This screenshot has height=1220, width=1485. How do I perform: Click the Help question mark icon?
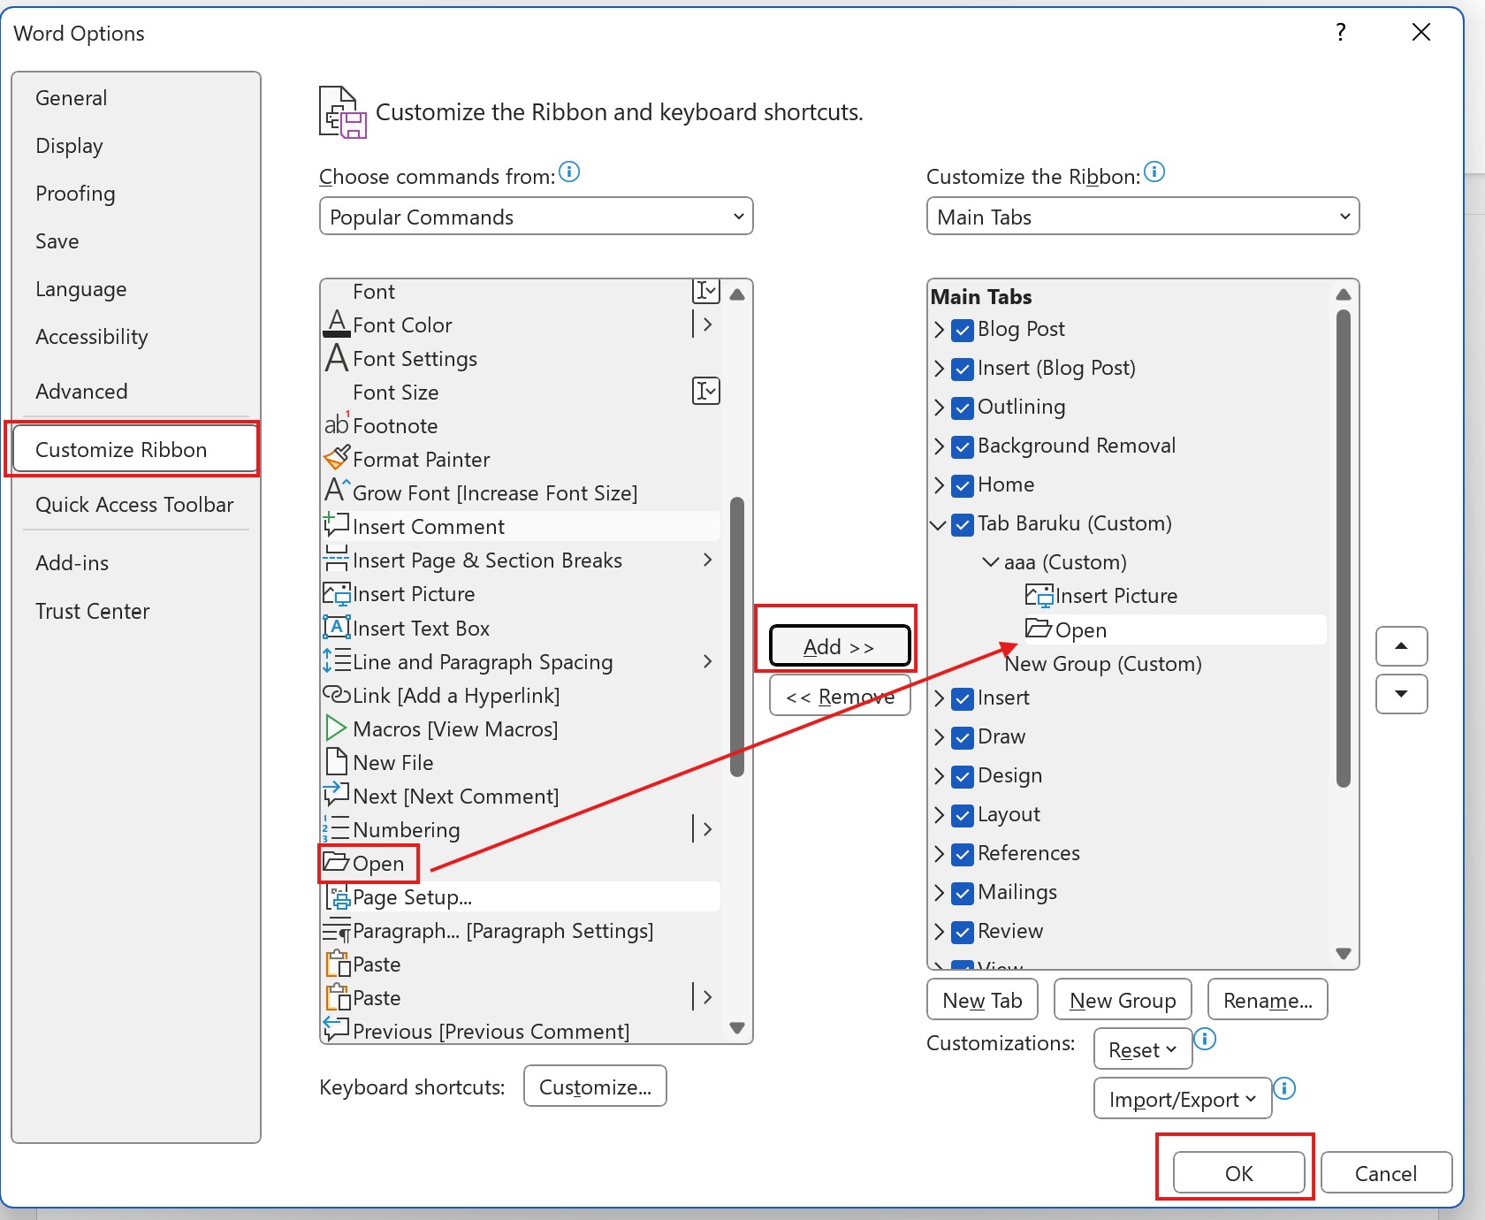tap(1341, 33)
